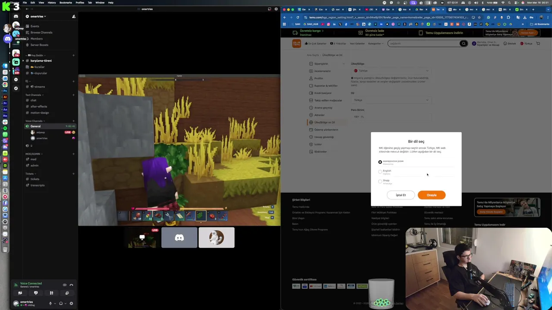
Task: Open Server Boosts in Discord
Action: click(39, 45)
